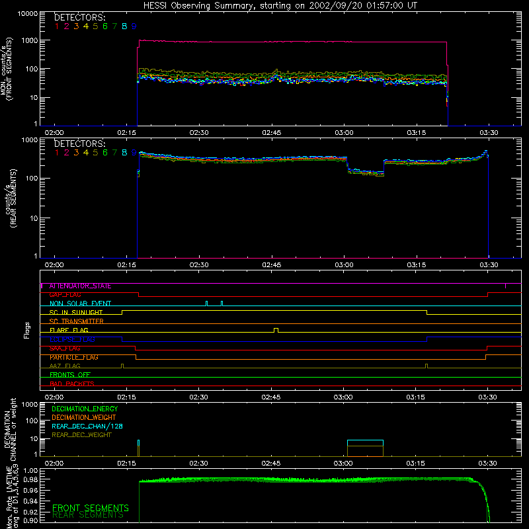The width and height of the screenshot is (529, 529).
Task: Click the AAZ_FLAG pulse after 03:15
Action: [x=427, y=366]
